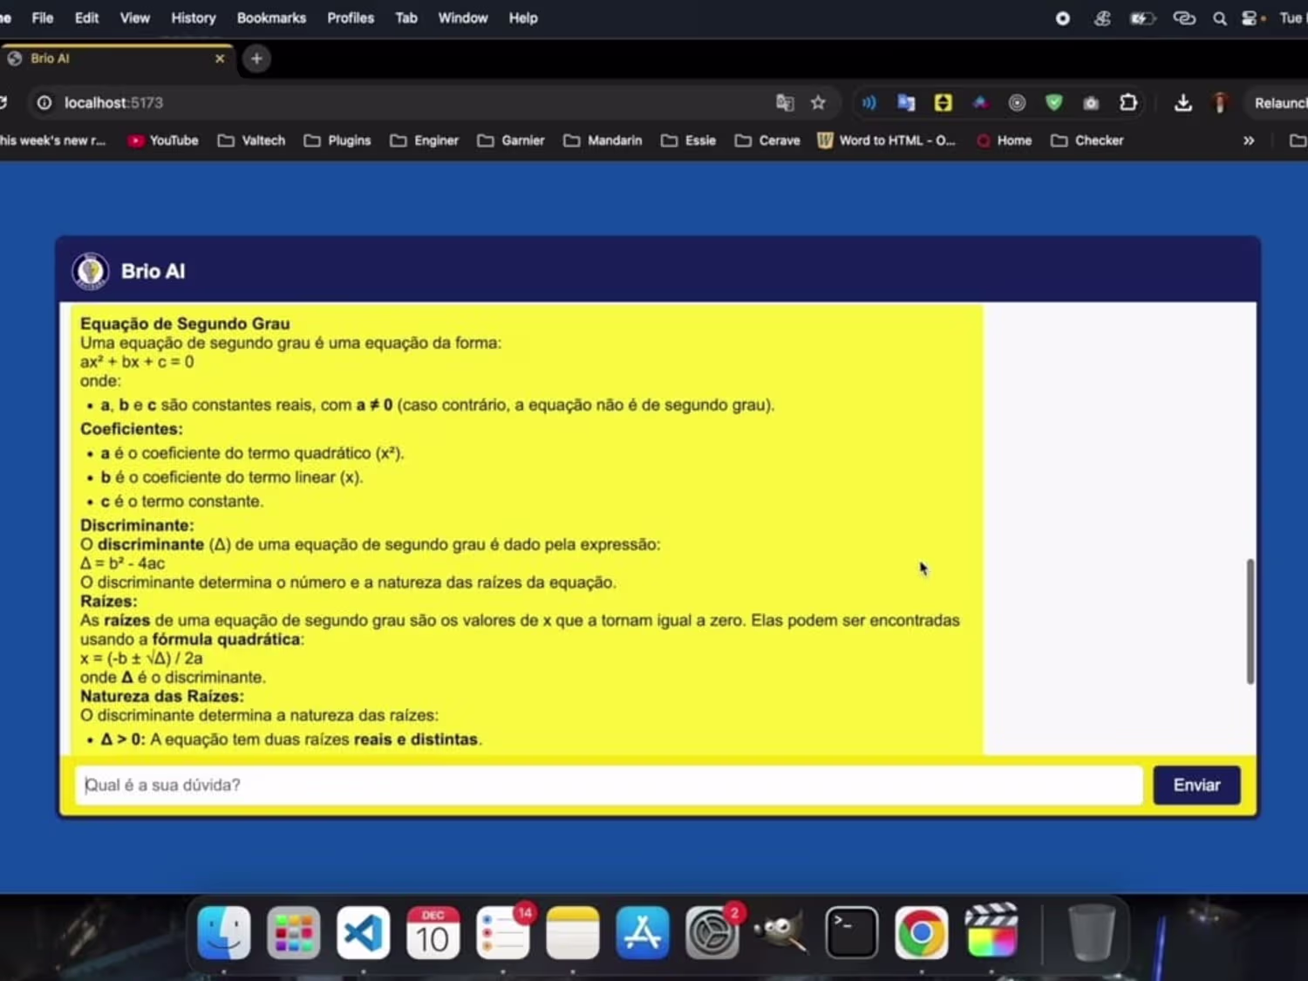
Task: Click the Relaunch update button
Action: [1278, 103]
